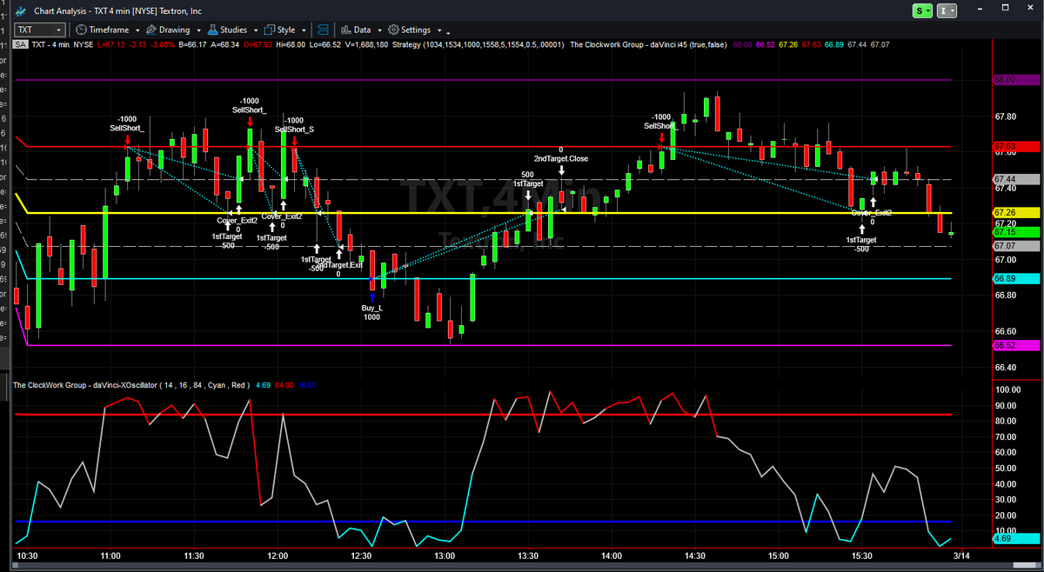Viewport: 1044px width, 572px height.
Task: Click the TXT - 4 min status label
Action: pos(50,44)
